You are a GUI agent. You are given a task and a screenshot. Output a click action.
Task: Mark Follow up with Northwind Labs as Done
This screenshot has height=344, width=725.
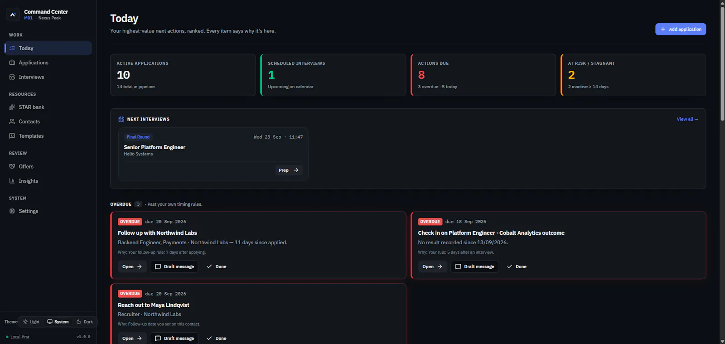(x=217, y=266)
